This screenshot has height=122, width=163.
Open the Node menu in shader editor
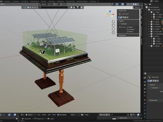(x=54, y=115)
